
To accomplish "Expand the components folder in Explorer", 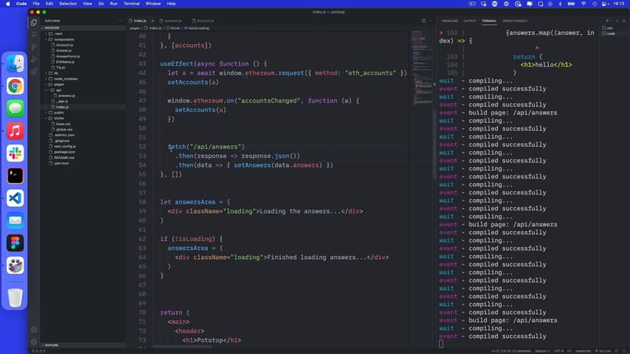I will point(63,39).
